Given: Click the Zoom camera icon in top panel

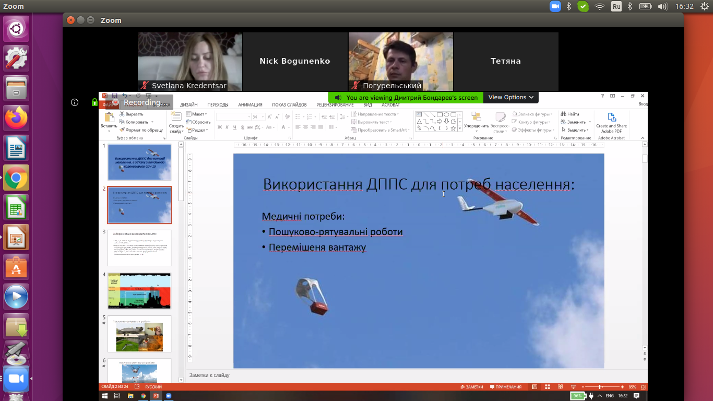Looking at the screenshot, I should click(x=555, y=6).
